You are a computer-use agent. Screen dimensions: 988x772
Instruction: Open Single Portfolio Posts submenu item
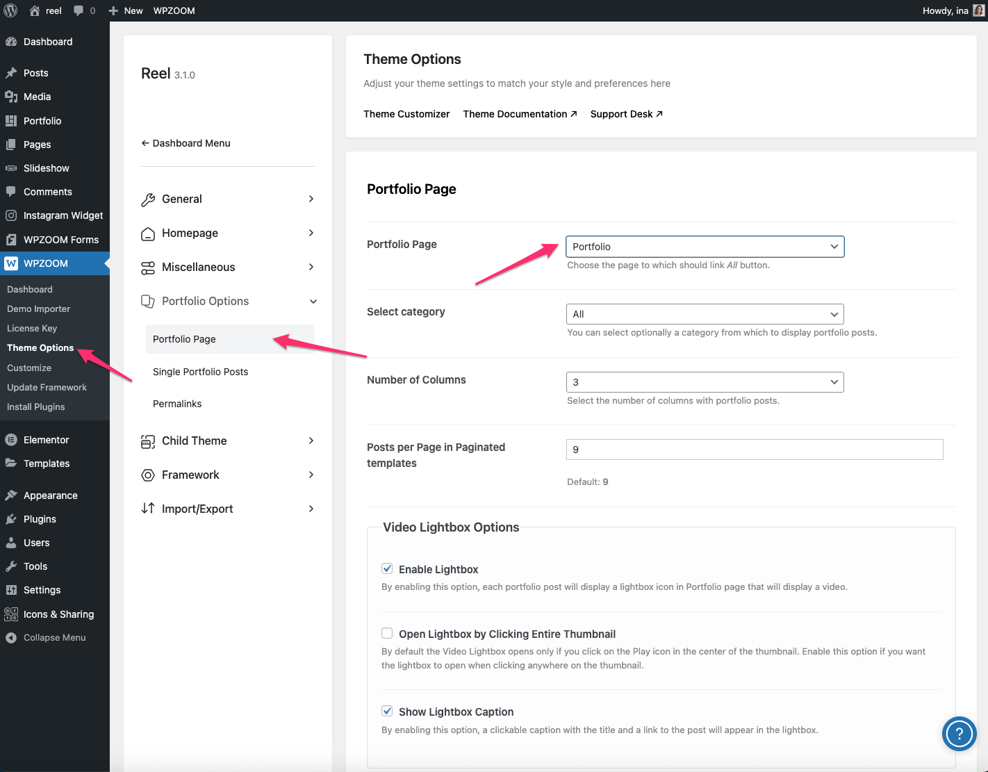coord(200,372)
